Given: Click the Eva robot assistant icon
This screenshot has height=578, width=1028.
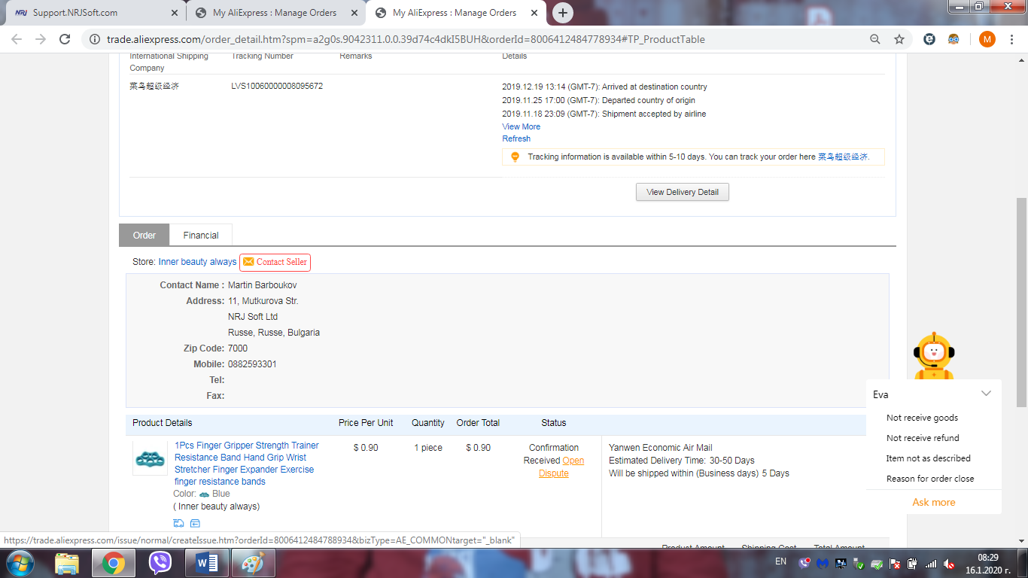Looking at the screenshot, I should pos(933,355).
